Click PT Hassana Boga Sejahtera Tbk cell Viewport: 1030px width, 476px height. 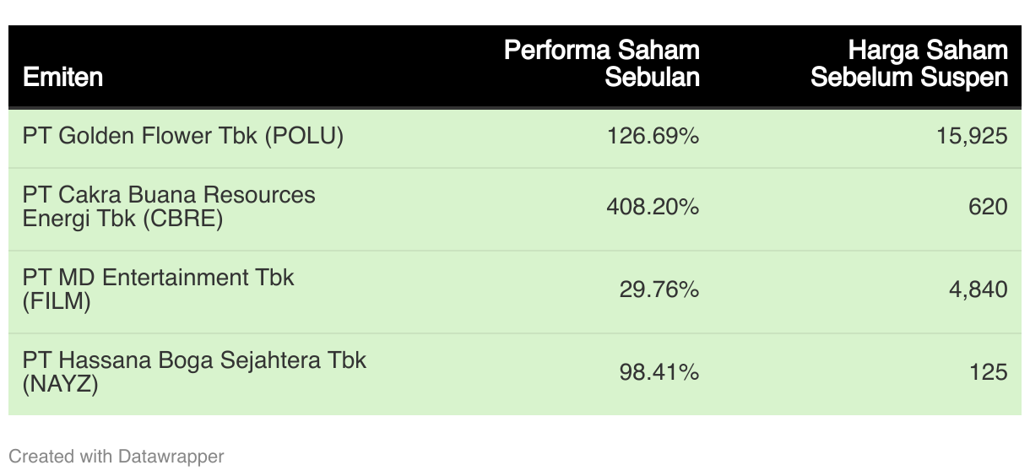194,372
